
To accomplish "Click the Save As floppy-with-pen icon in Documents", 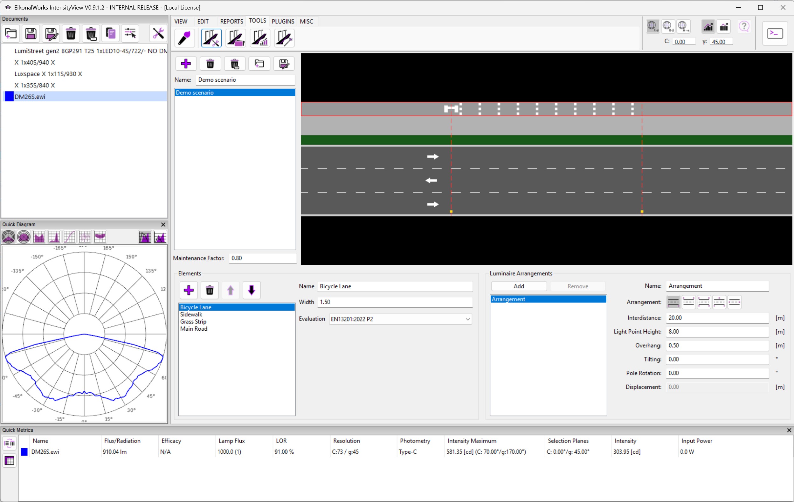I will coord(51,34).
